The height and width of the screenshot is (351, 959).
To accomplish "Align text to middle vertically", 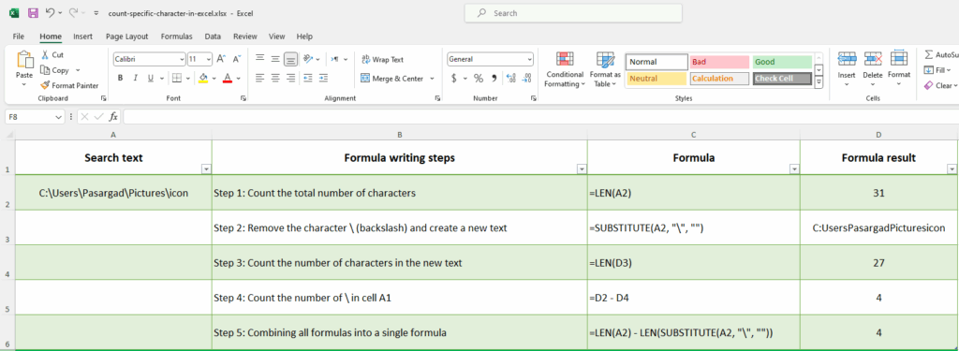I will click(275, 59).
